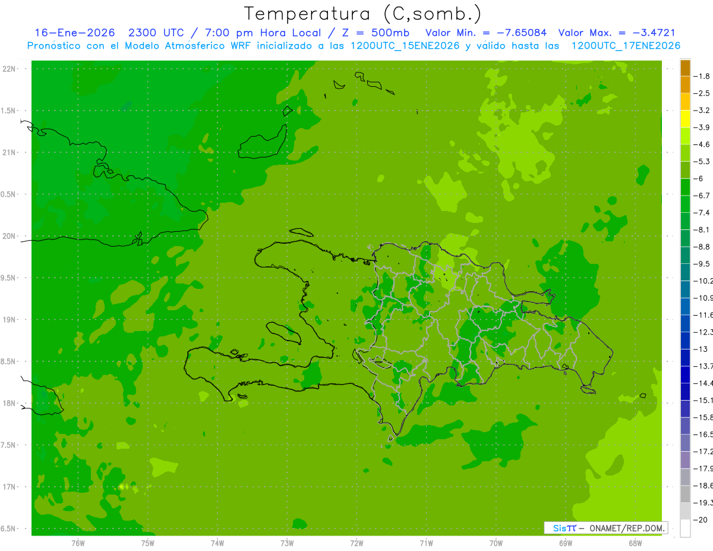Click the "-2.5" color scale value

[x=702, y=93]
